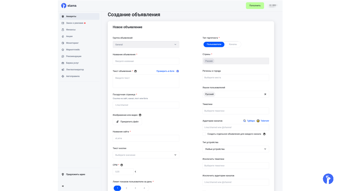Click help icon beside Изображение или видео
This screenshot has width=342, height=191.
[x=140, y=115]
